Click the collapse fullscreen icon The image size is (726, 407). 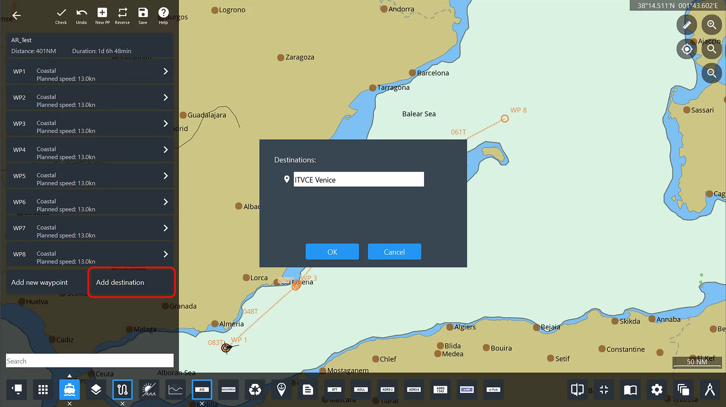(x=604, y=390)
